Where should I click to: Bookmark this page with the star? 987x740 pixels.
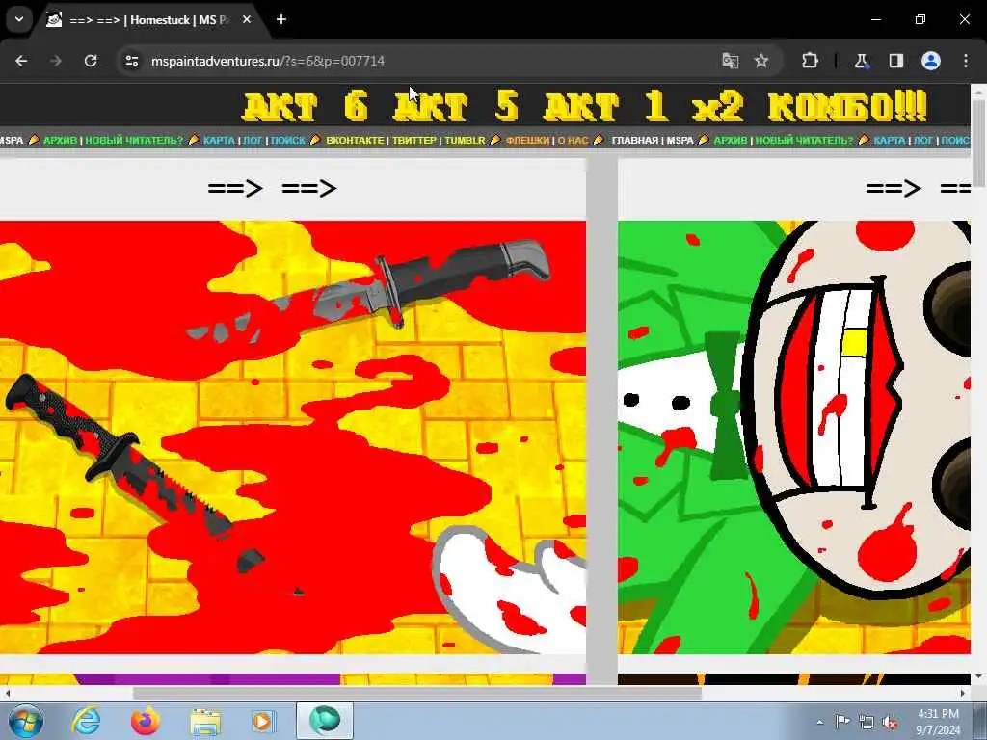coord(761,61)
